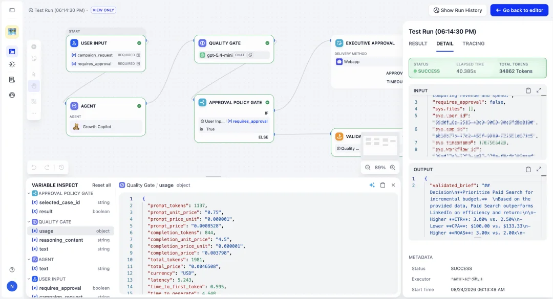Open the API access spark icon in sidebar
This screenshot has height=299, width=553.
[12, 64]
